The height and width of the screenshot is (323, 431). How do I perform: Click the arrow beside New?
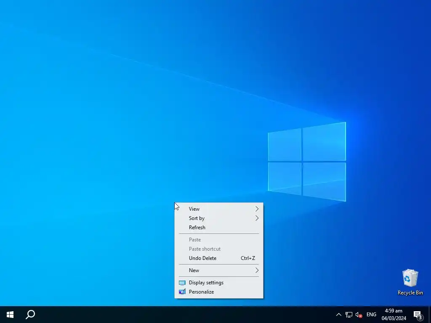[x=257, y=270]
